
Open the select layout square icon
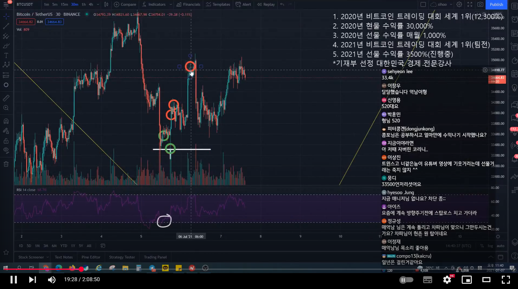[423, 5]
